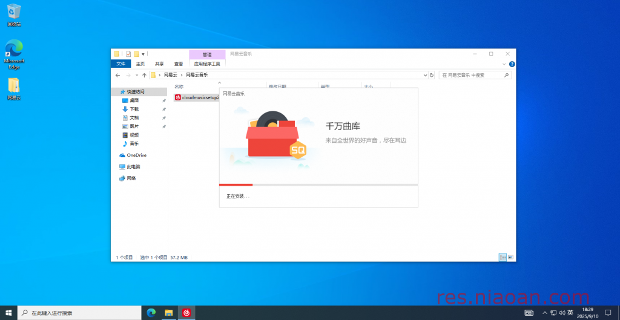Viewport: 620px width, 320px height.
Task: Open the quick access toolbar customize dropdown
Action: pos(143,54)
